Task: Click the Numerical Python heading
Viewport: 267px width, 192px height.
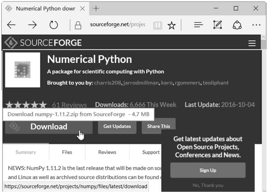Action: pyautogui.click(x=89, y=59)
